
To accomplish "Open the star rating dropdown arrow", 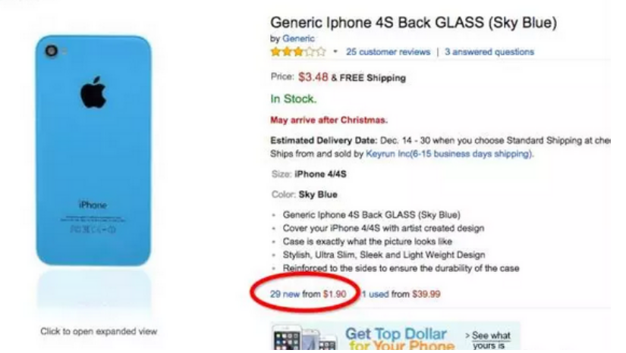I will (335, 52).
